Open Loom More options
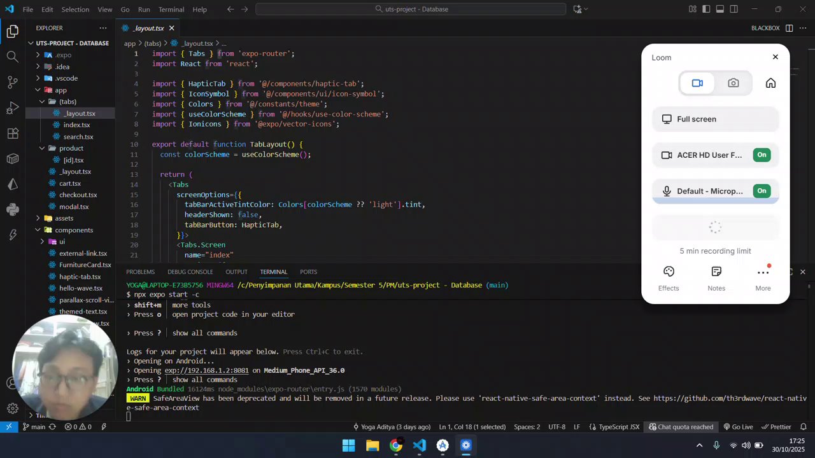 tap(763, 279)
